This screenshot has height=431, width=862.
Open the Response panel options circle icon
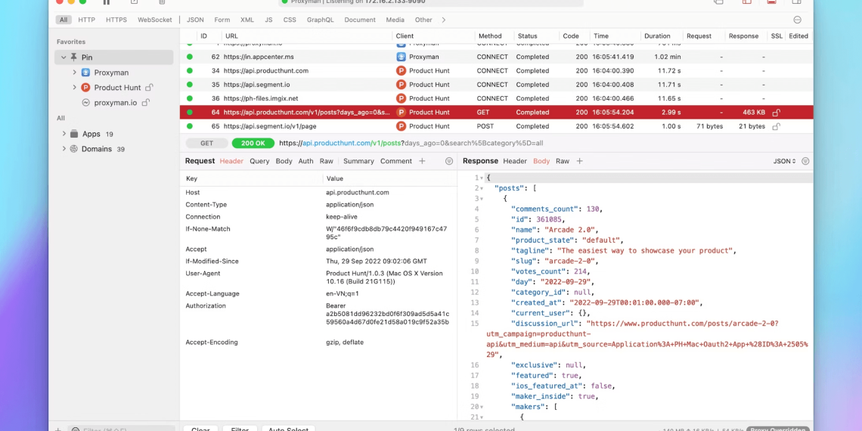[x=805, y=161]
